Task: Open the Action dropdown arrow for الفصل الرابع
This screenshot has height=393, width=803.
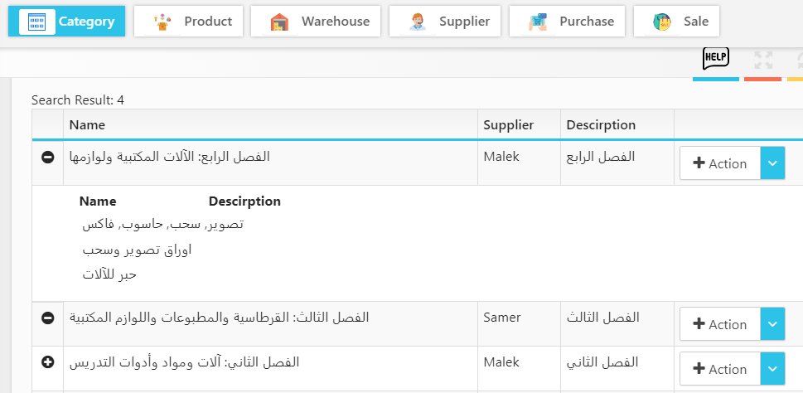Action: pyautogui.click(x=773, y=163)
